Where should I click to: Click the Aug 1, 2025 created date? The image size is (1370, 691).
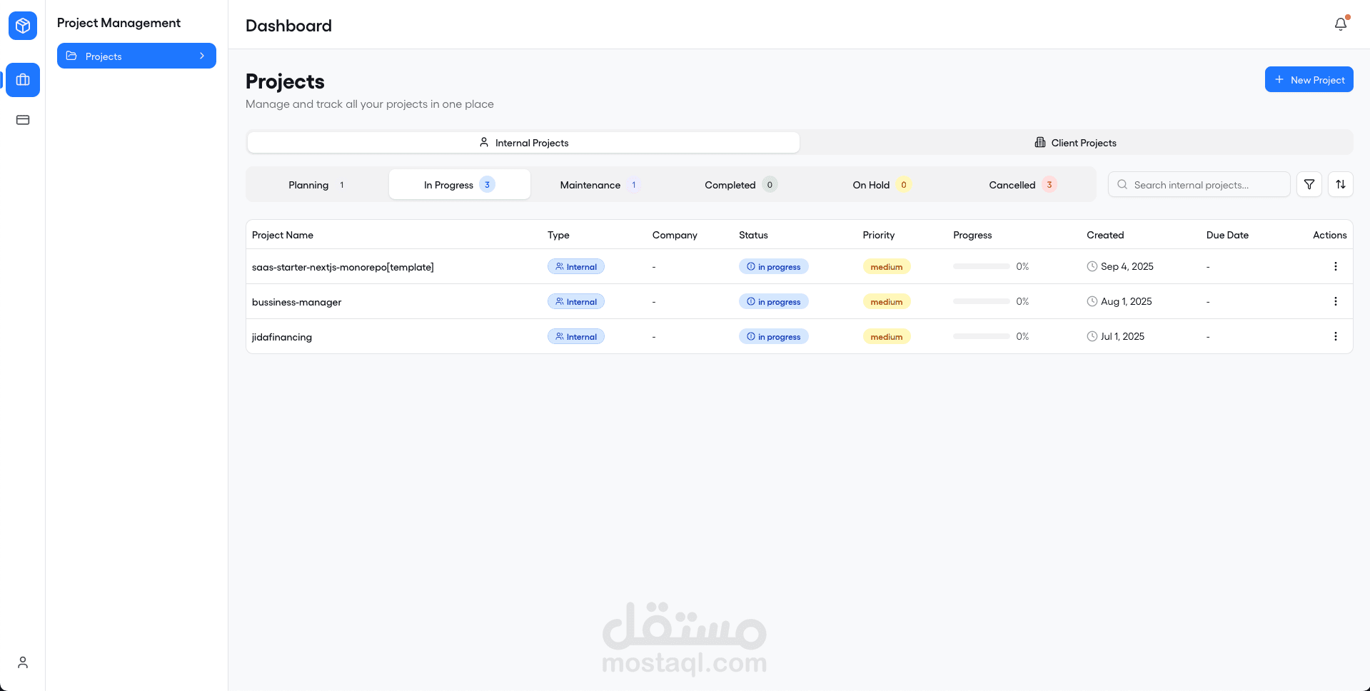[x=1127, y=301]
